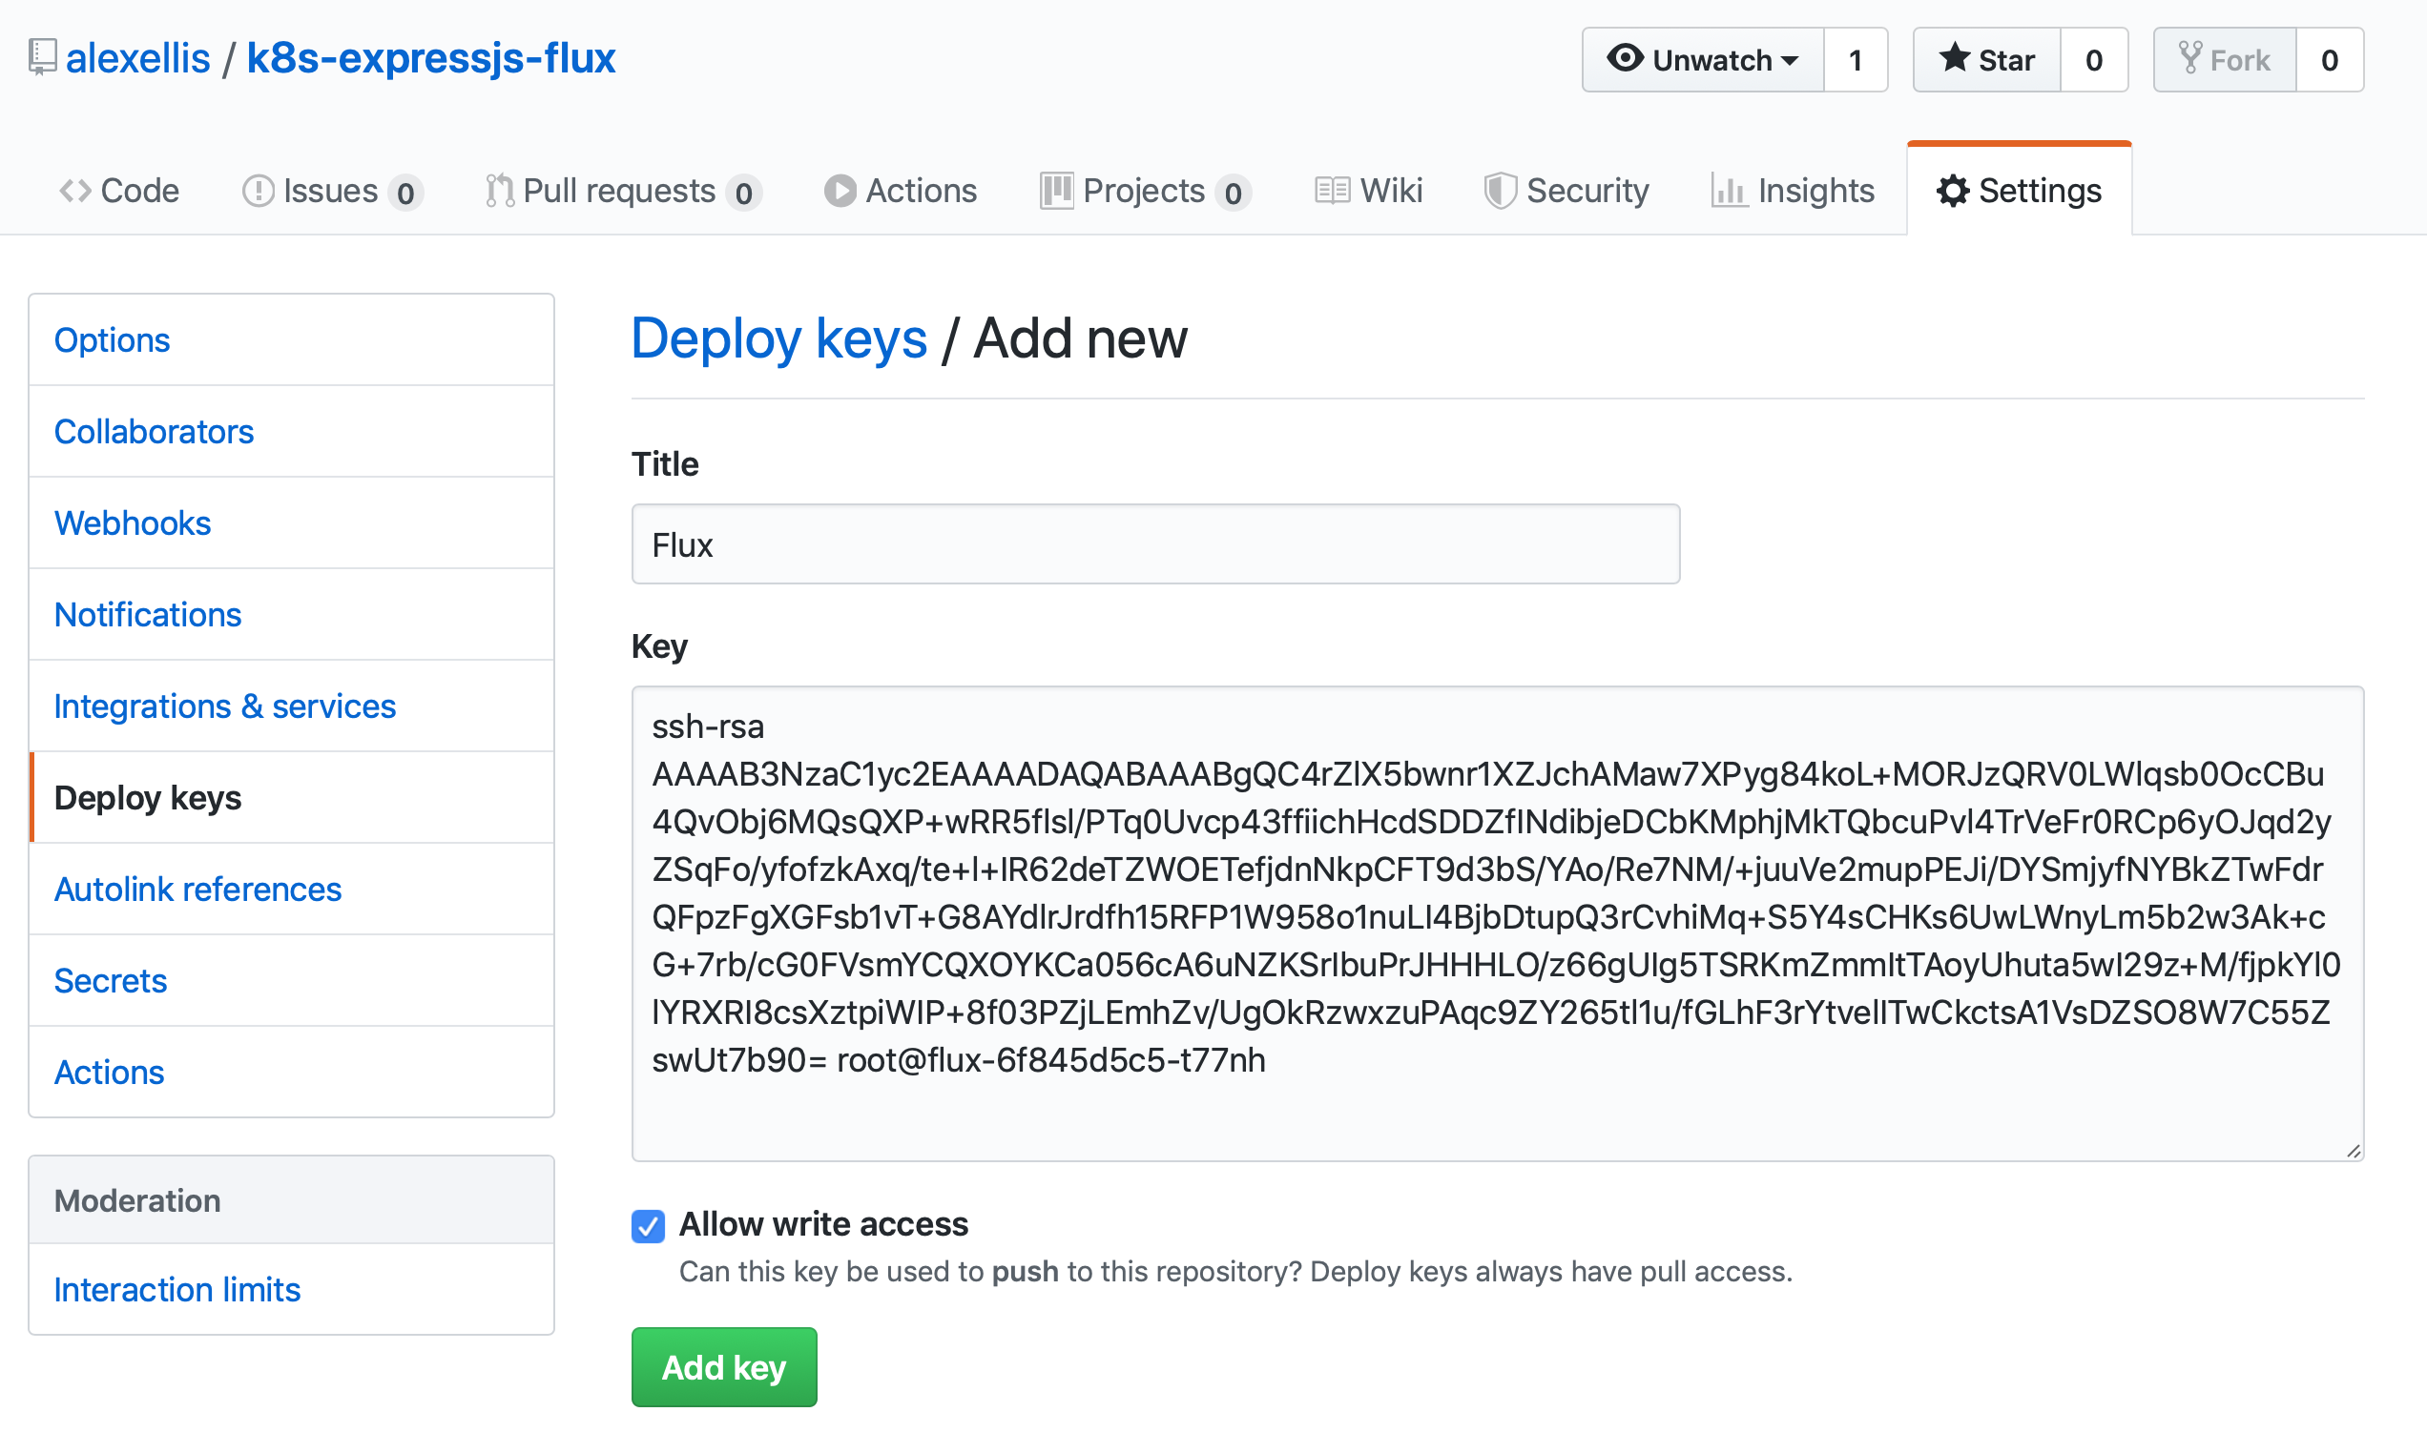Grab the Key textarea resize handle
The width and height of the screenshot is (2427, 1453).
[x=2354, y=1152]
